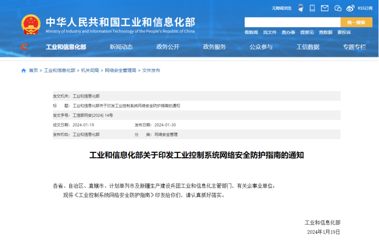Image resolution: width=379 pixels, height=251 pixels.
Task: Click the search input field
Action: tap(292, 22)
